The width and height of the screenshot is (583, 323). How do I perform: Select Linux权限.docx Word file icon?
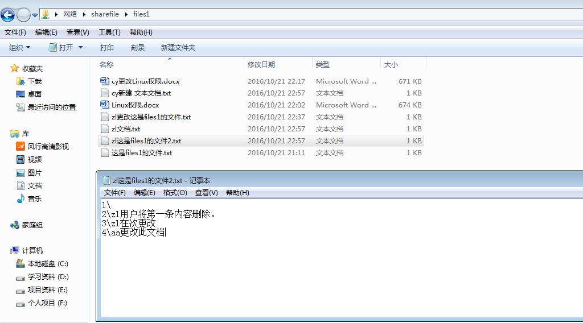pyautogui.click(x=105, y=105)
